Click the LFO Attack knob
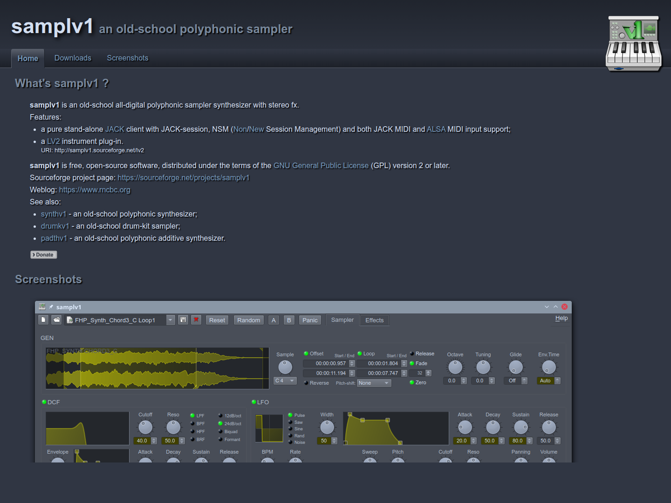This screenshot has width=671, height=503. tap(465, 427)
